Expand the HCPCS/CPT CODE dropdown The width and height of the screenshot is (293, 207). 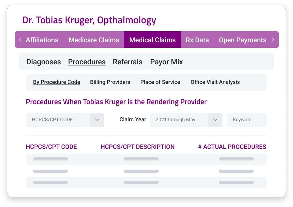click(97, 120)
